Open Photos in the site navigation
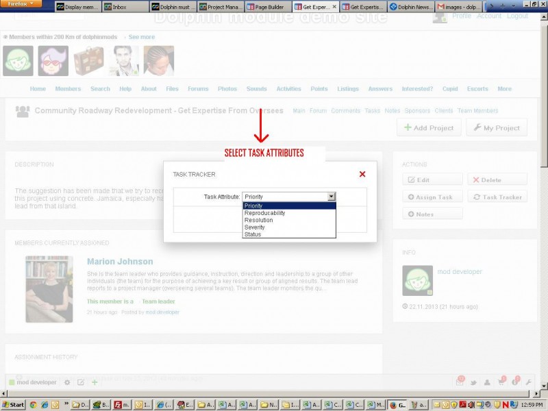Image resolution: width=548 pixels, height=411 pixels. 227,89
